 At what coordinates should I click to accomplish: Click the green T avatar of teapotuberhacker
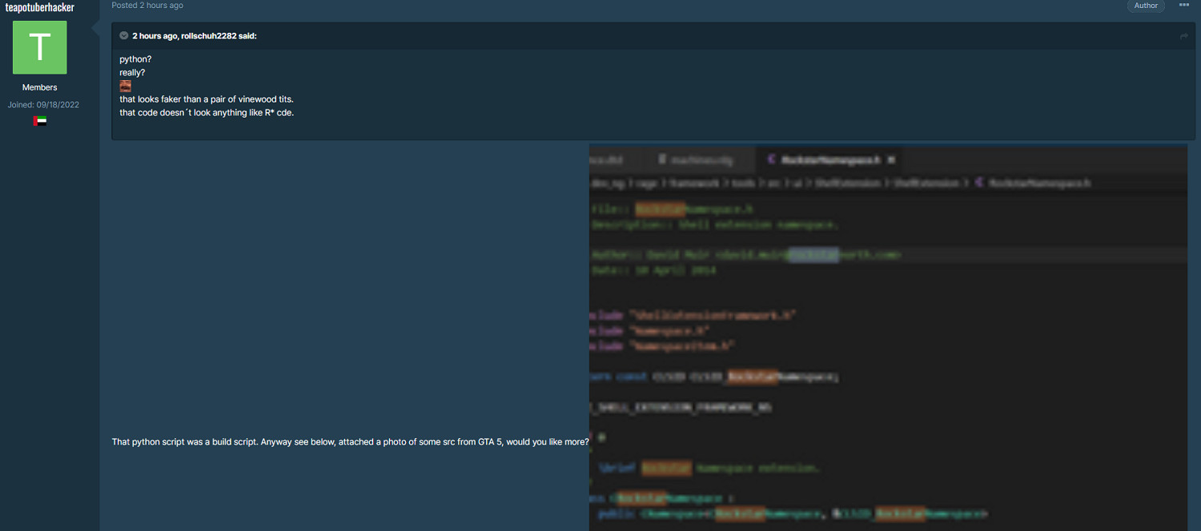[39, 48]
